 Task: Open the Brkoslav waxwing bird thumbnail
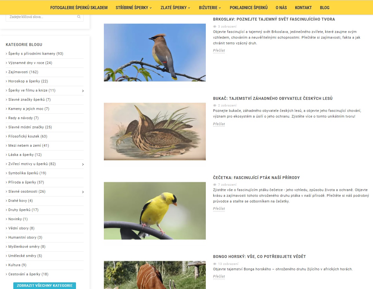tap(155, 52)
